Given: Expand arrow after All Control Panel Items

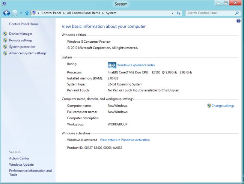Looking at the screenshot, I should [x=103, y=13].
